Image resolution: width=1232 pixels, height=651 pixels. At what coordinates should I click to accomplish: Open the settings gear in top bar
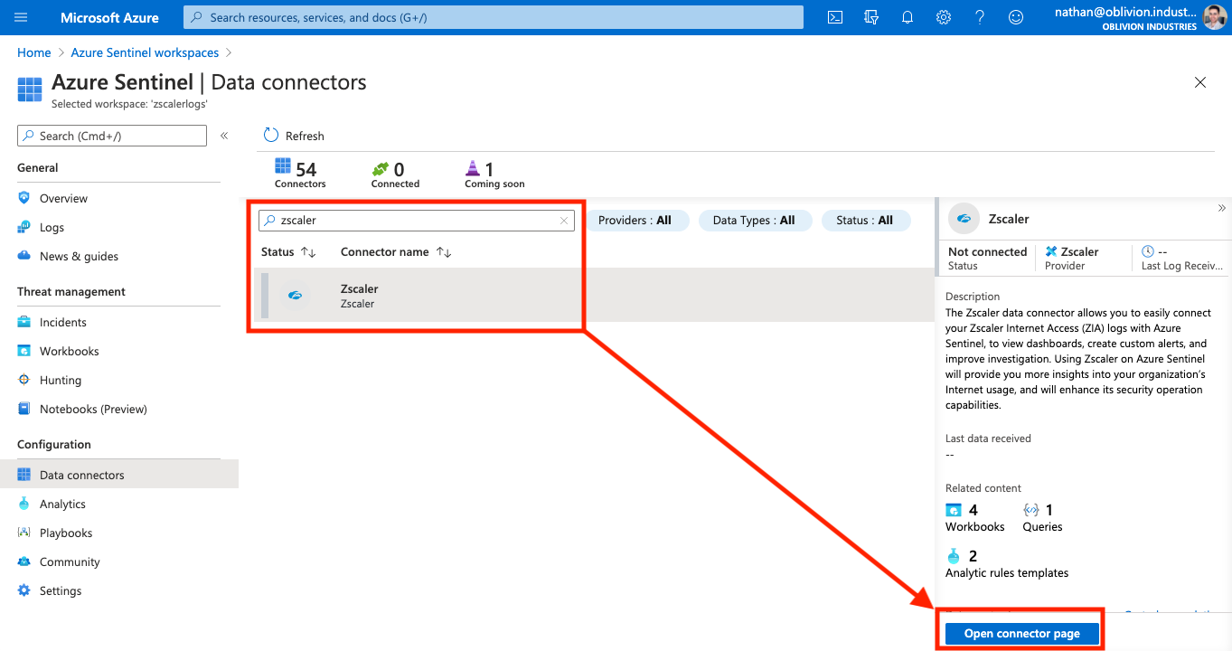[x=944, y=17]
